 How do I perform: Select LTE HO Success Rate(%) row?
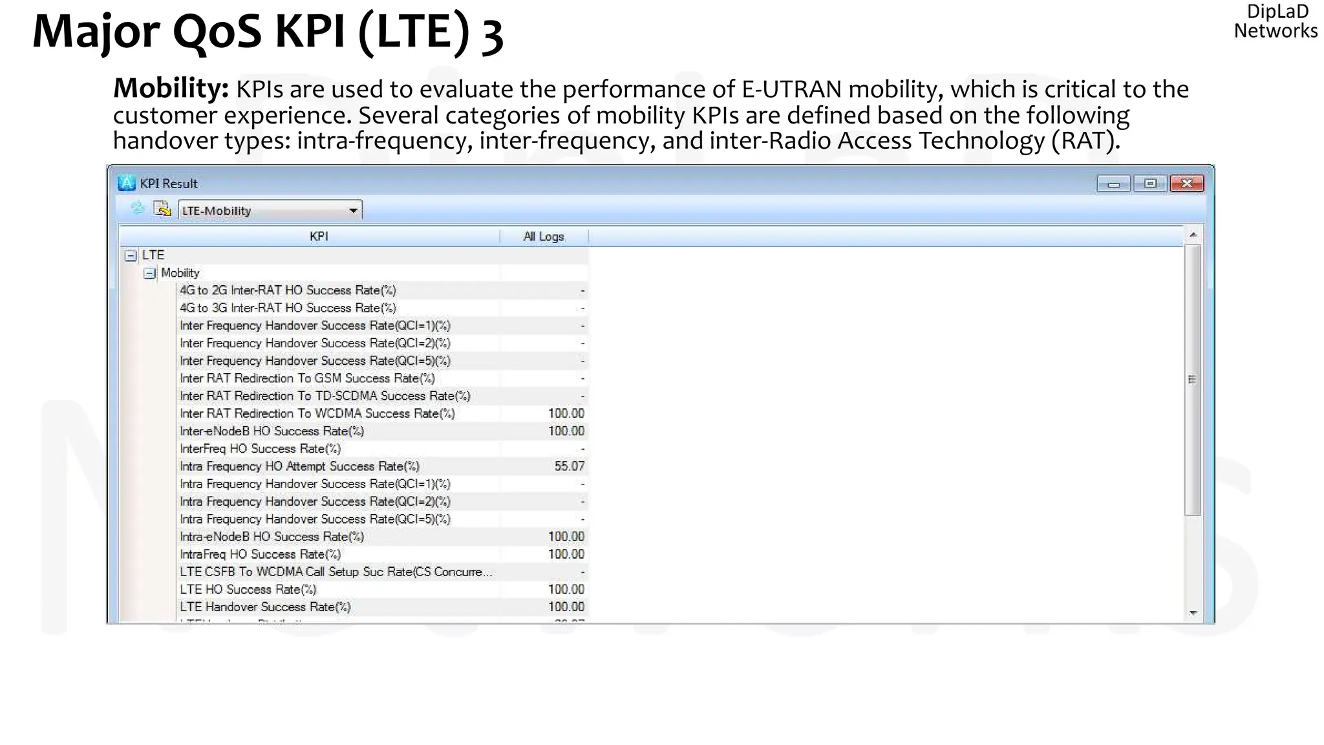pos(383,589)
